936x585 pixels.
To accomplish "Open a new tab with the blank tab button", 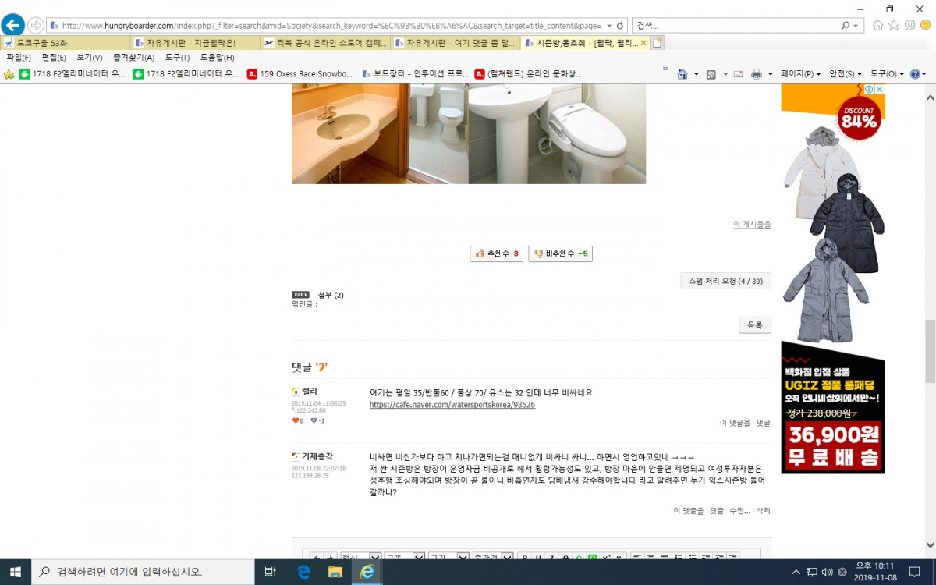I will (x=658, y=43).
